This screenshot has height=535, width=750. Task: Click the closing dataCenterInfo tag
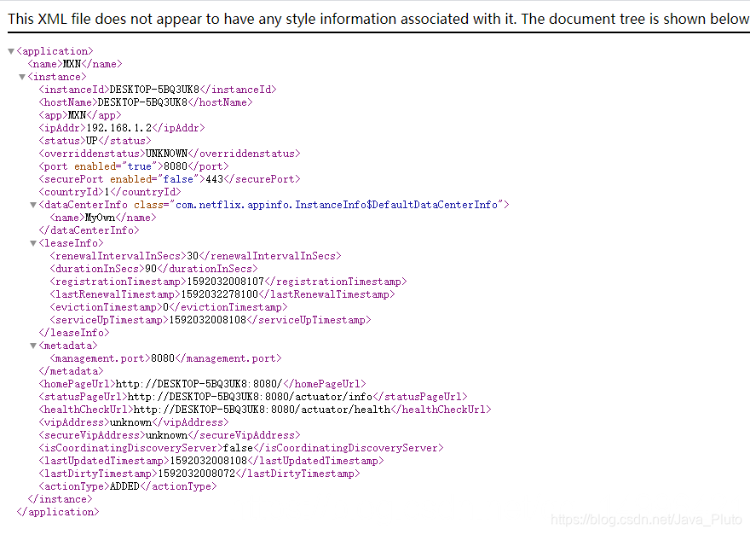pos(89,230)
